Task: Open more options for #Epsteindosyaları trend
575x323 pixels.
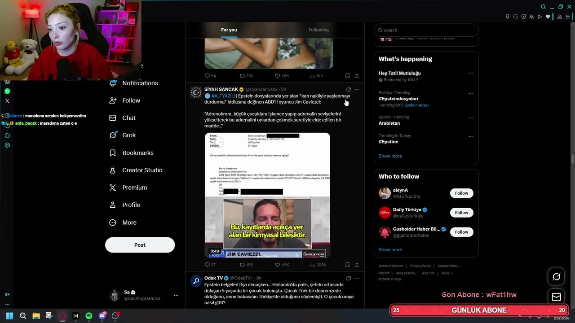Action: pos(470,93)
